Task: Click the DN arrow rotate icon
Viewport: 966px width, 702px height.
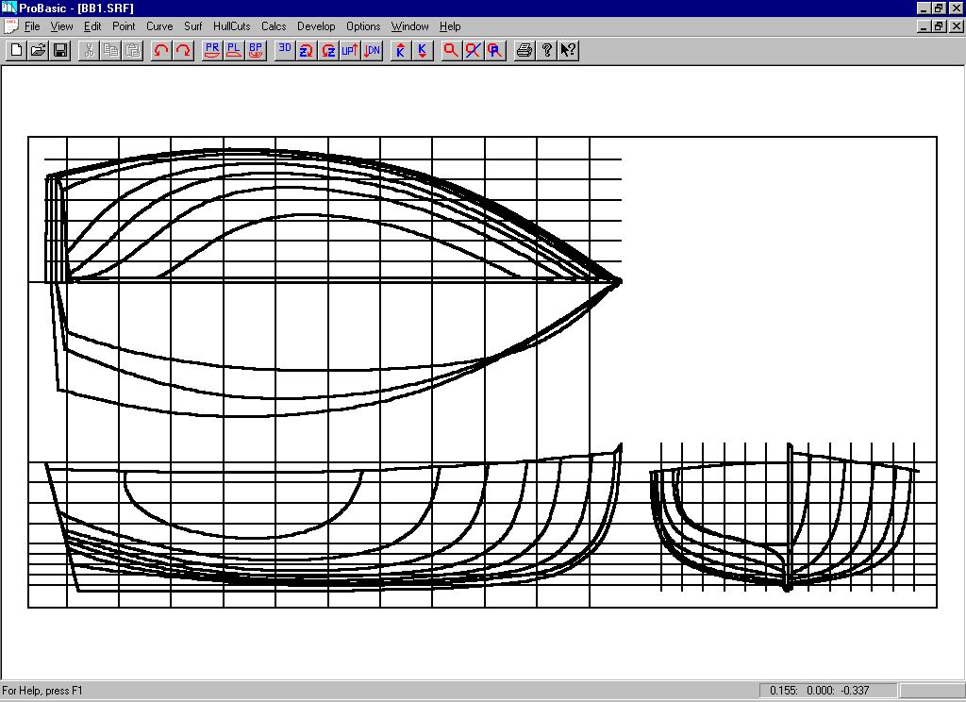Action: click(x=373, y=51)
